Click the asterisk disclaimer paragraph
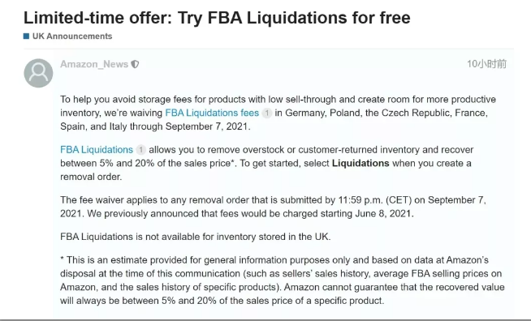The image size is (531, 321). pos(283,280)
